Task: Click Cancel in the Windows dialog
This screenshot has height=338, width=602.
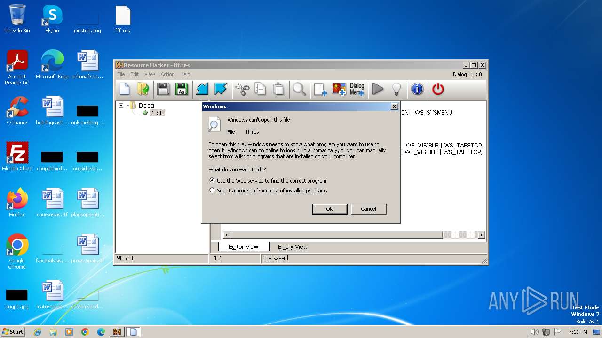Action: click(x=368, y=209)
